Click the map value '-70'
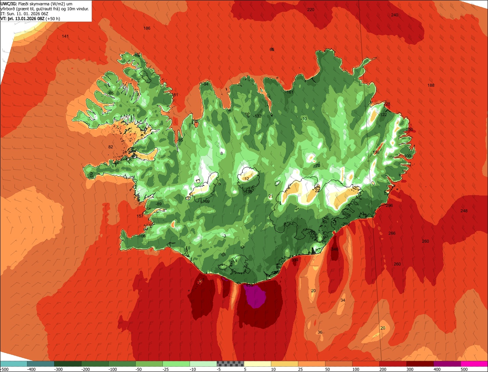Screen dimensions: 488x372 click(317, 165)
